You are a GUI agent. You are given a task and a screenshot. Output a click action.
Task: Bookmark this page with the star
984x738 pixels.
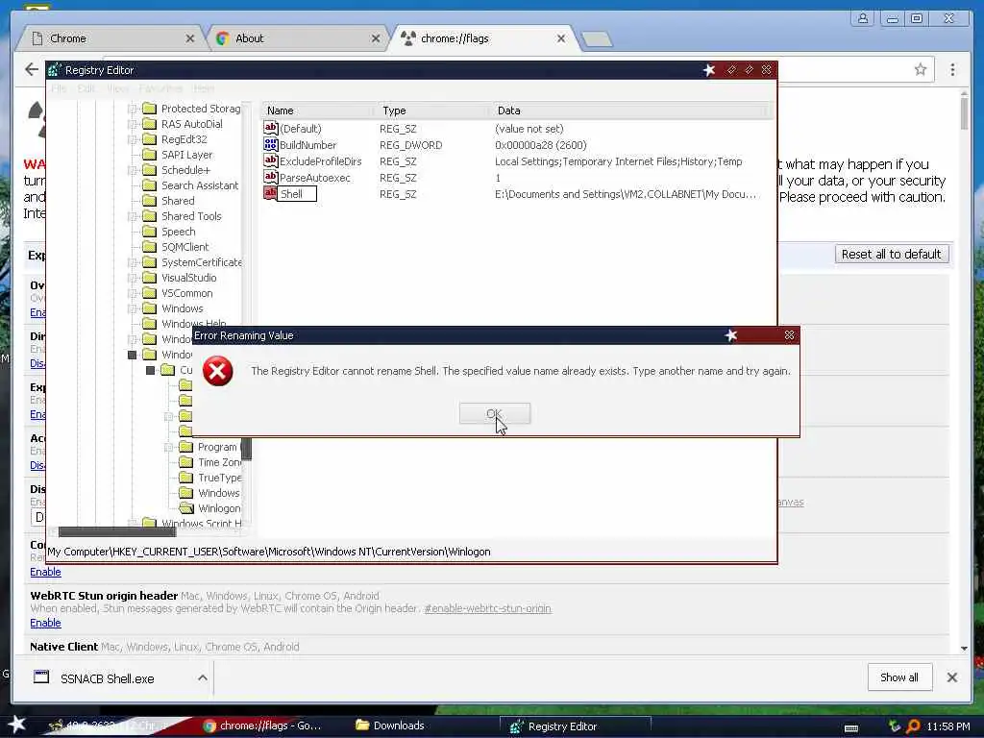click(920, 69)
